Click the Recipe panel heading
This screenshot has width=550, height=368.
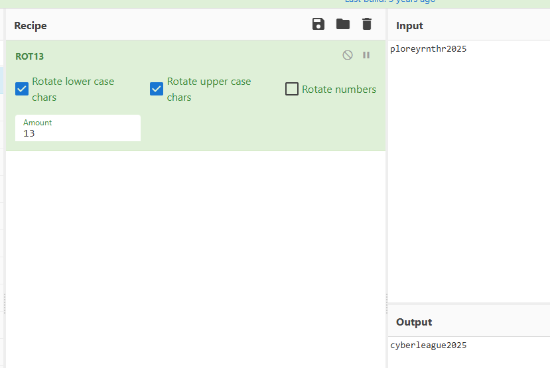coord(31,26)
